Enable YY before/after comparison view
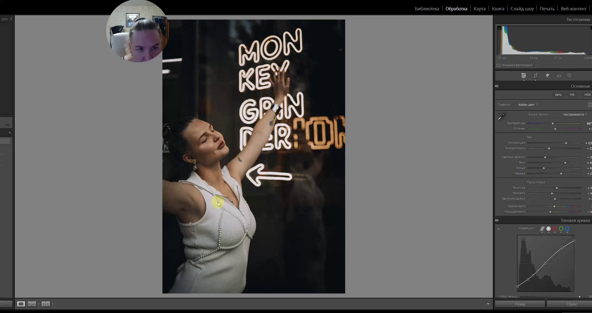The height and width of the screenshot is (313, 592). (46, 304)
